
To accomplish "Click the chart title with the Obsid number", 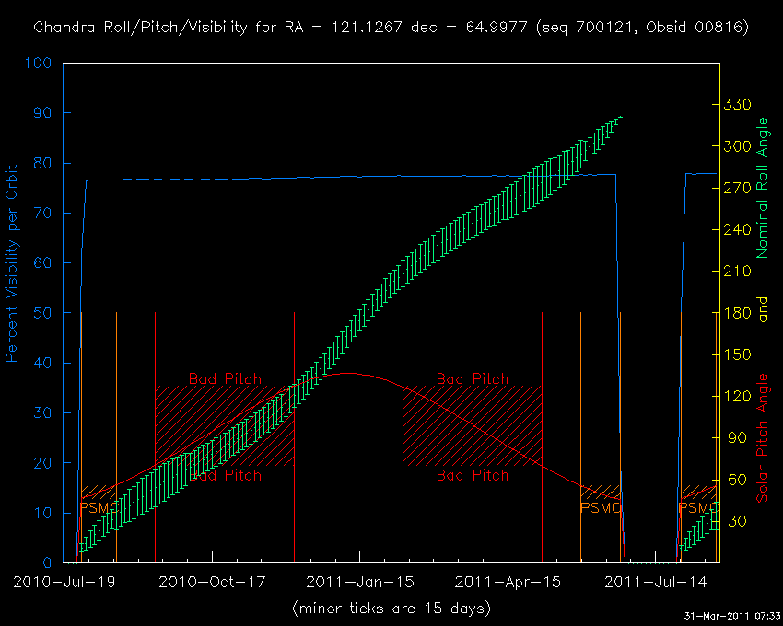I will coord(391,28).
